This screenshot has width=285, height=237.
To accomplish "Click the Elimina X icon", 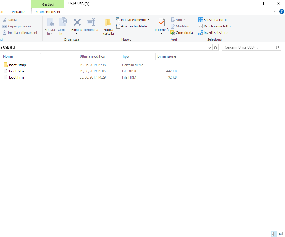I will (77, 22).
